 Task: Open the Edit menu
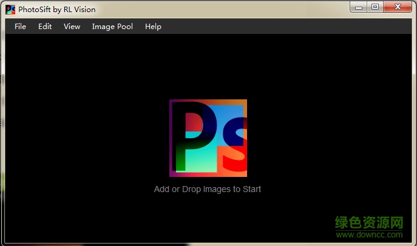pos(45,27)
